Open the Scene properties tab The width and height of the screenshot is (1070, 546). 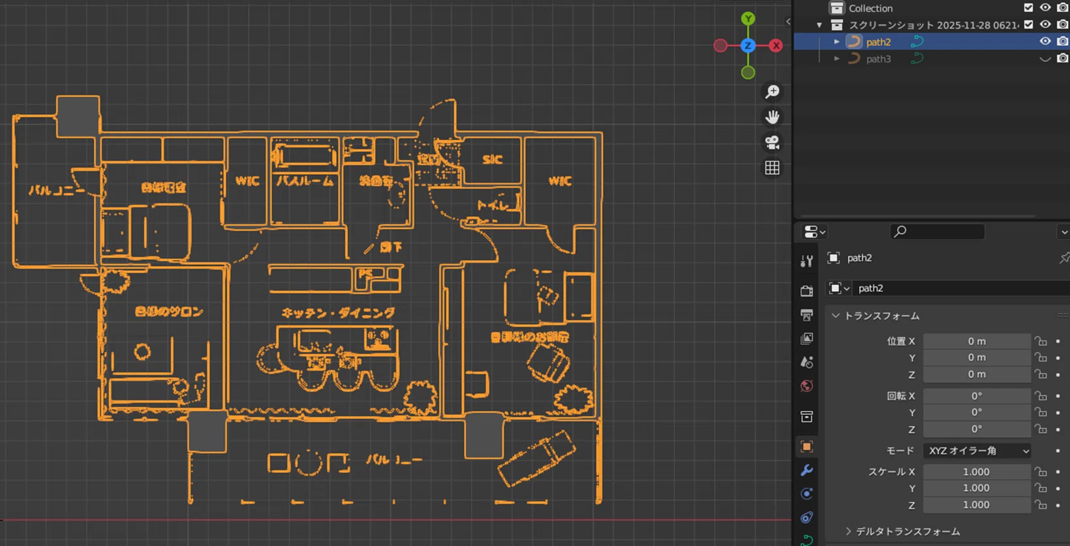coord(807,362)
